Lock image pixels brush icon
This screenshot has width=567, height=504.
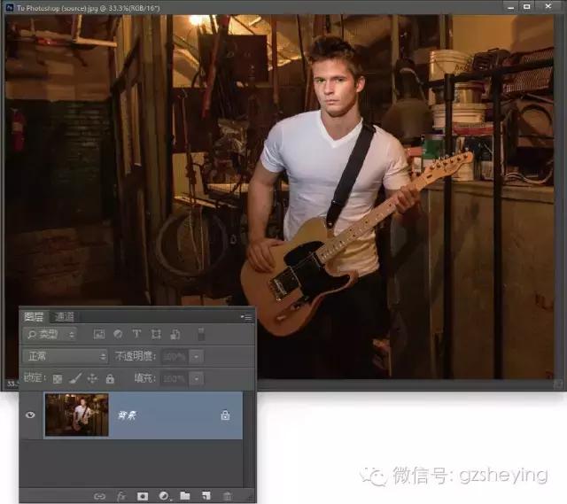75,378
